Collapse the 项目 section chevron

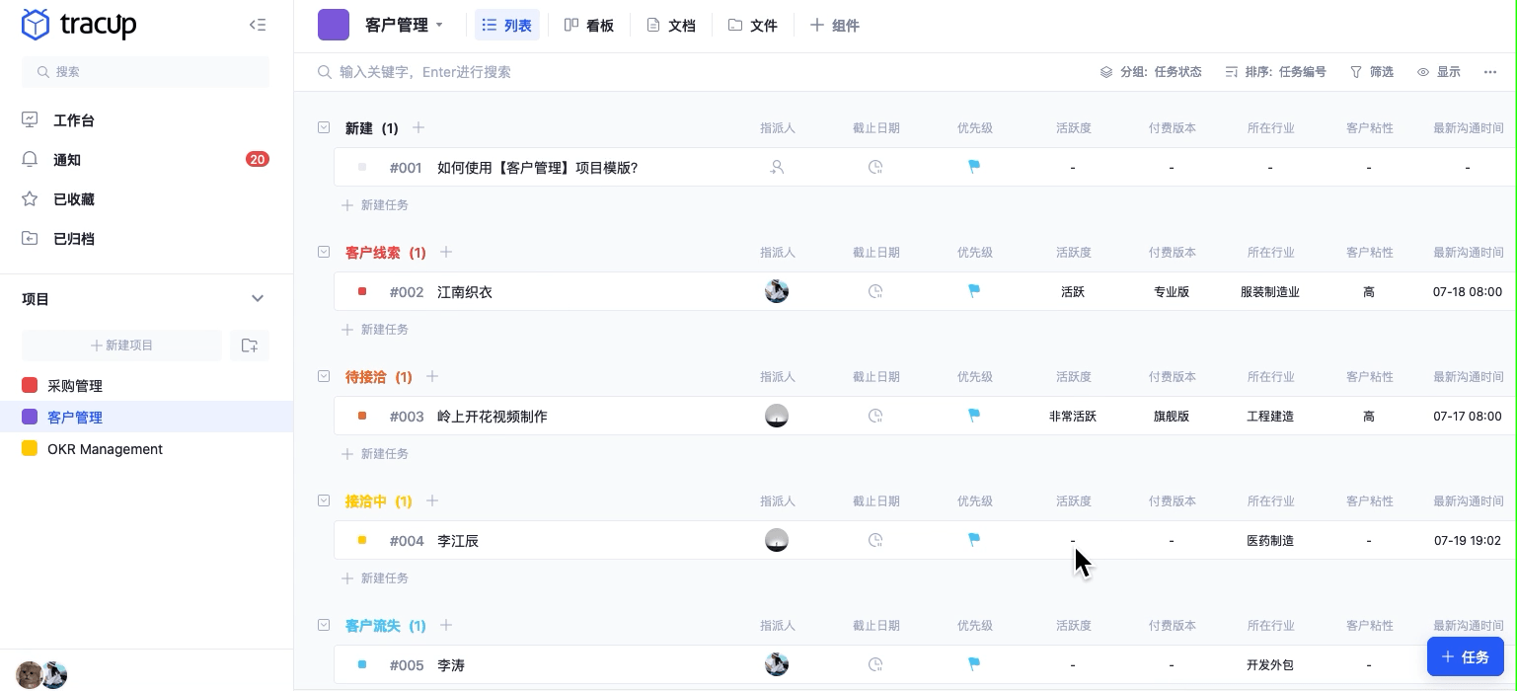click(x=258, y=299)
